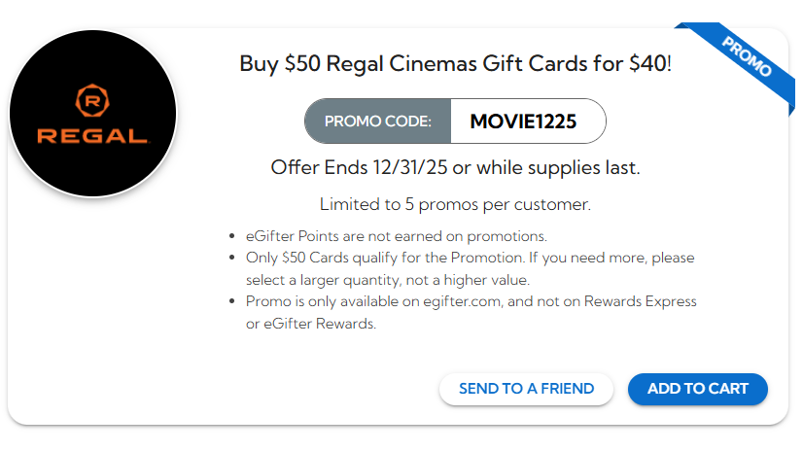The height and width of the screenshot is (451, 803).
Task: Click the $40! price in the headline
Action: pyautogui.click(x=646, y=65)
